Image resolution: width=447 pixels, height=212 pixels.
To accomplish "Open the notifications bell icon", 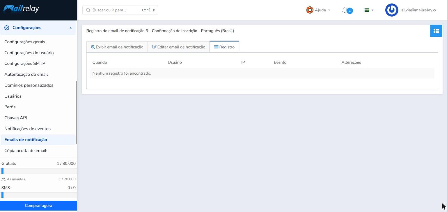I will [345, 10].
